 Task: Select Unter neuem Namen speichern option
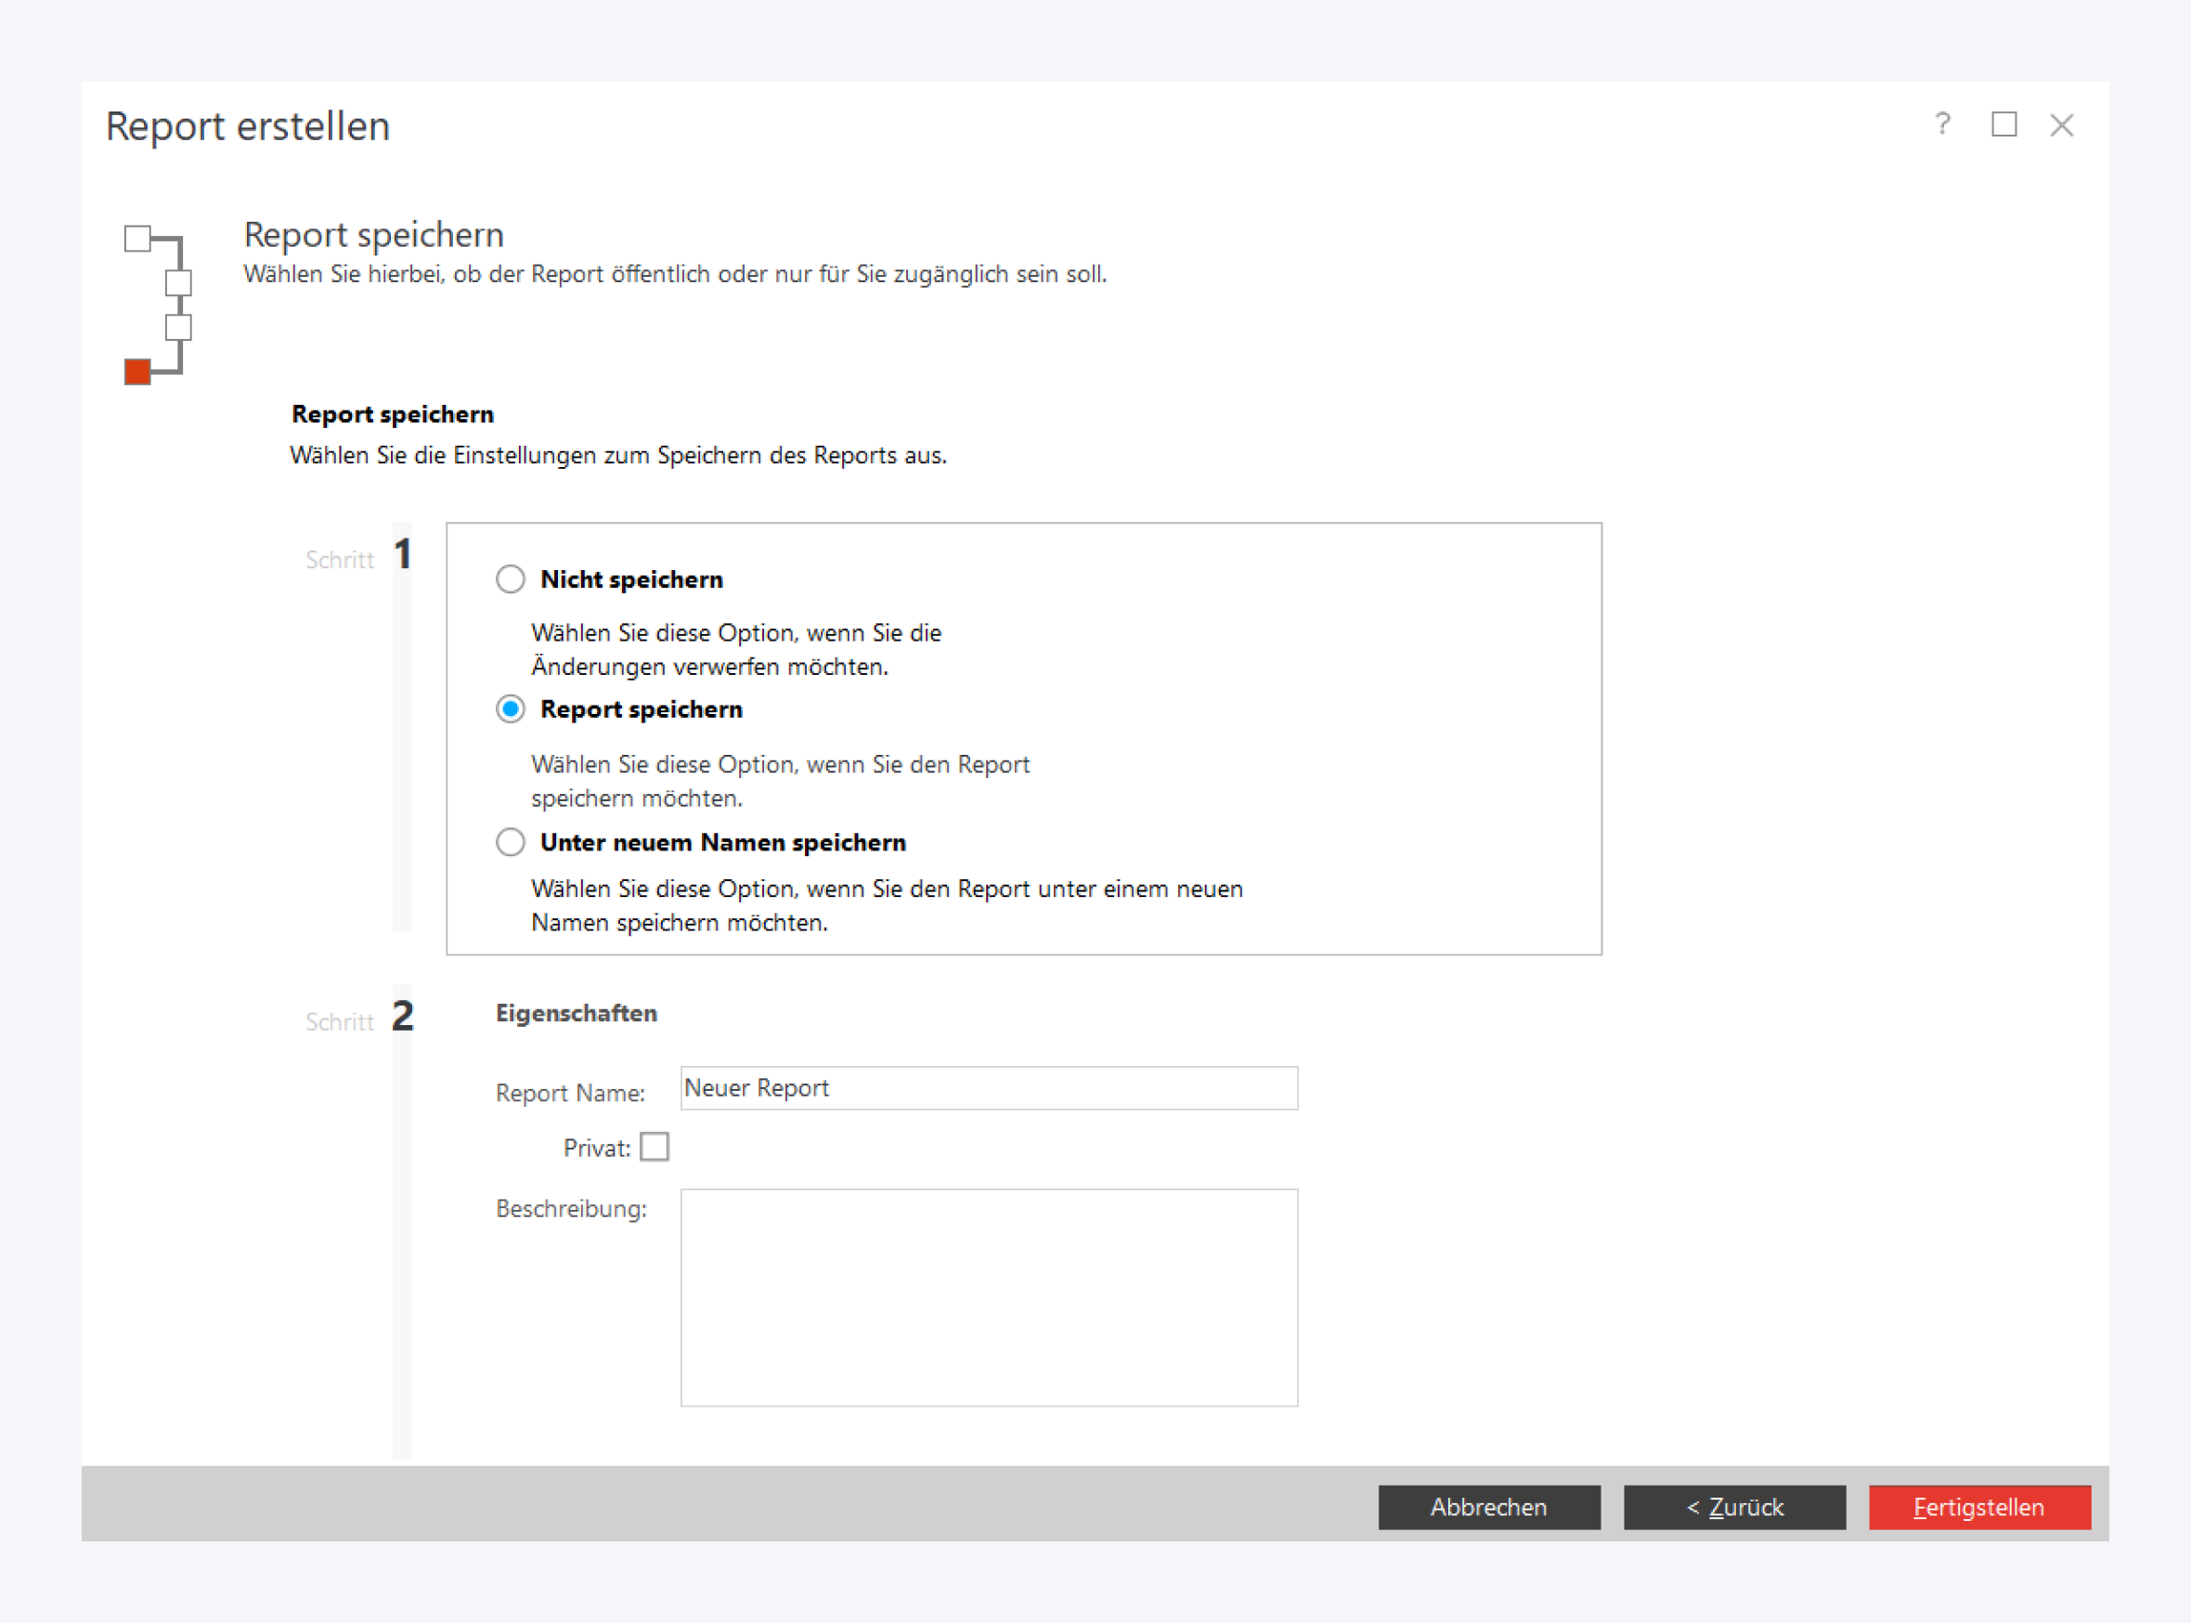(x=510, y=842)
